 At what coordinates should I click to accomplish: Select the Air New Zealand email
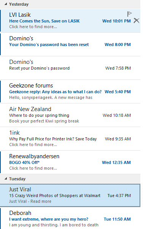[70, 115]
